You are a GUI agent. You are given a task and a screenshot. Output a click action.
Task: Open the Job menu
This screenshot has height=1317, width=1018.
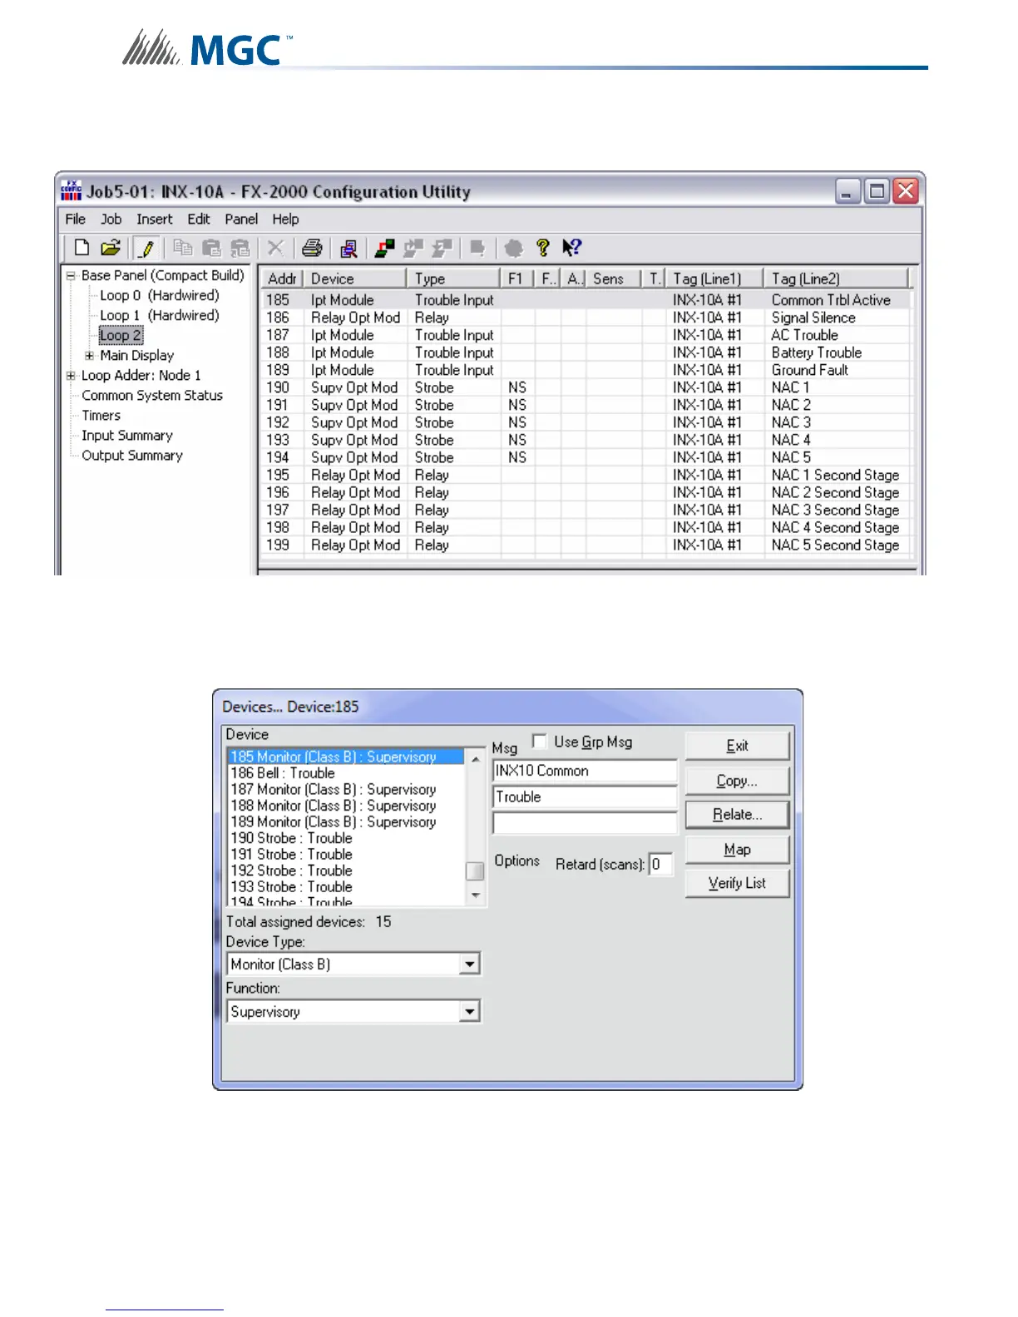[111, 219]
